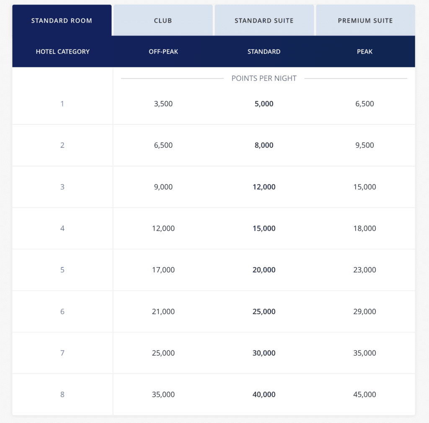Open the Standard Suite tab
This screenshot has height=423, width=429.
(x=264, y=20)
